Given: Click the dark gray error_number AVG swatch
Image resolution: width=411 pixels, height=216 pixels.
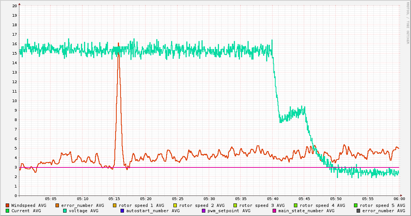Looking at the screenshot, I should click(358, 211).
